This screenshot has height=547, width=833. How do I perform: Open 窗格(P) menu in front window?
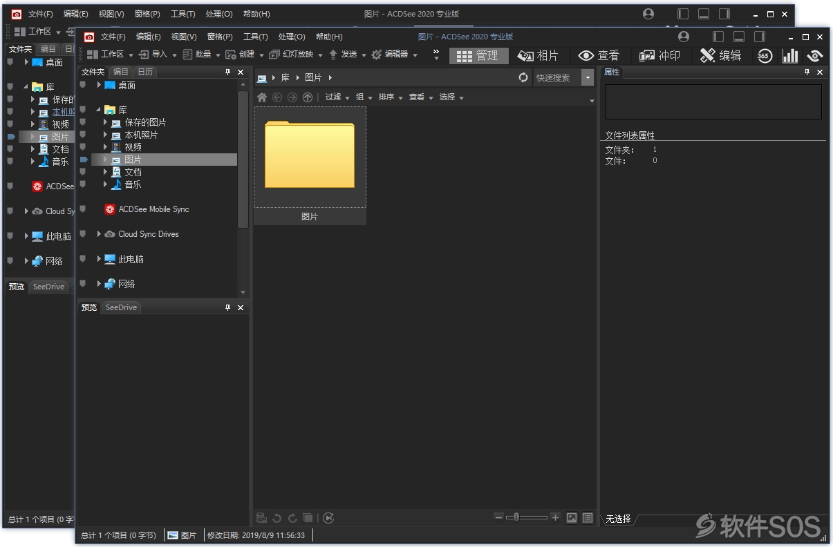(220, 37)
